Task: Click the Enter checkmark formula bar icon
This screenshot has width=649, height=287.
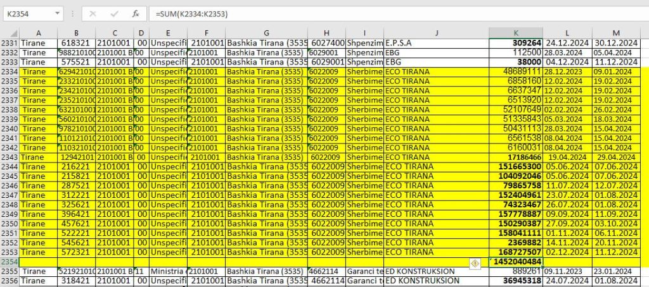Action: tap(115, 14)
